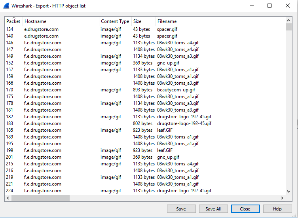This screenshot has height=218, width=298.
Task: Maximize the HTTP object list window
Action: (x=269, y=6)
